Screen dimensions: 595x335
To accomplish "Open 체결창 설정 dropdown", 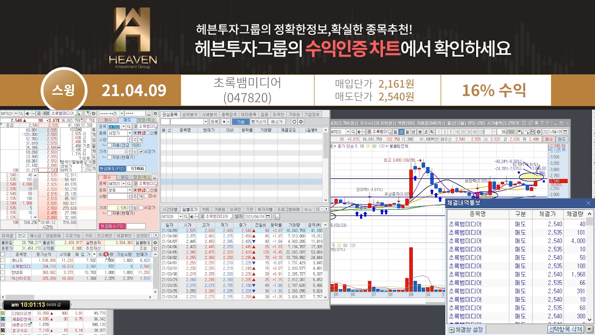I will pos(452,330).
